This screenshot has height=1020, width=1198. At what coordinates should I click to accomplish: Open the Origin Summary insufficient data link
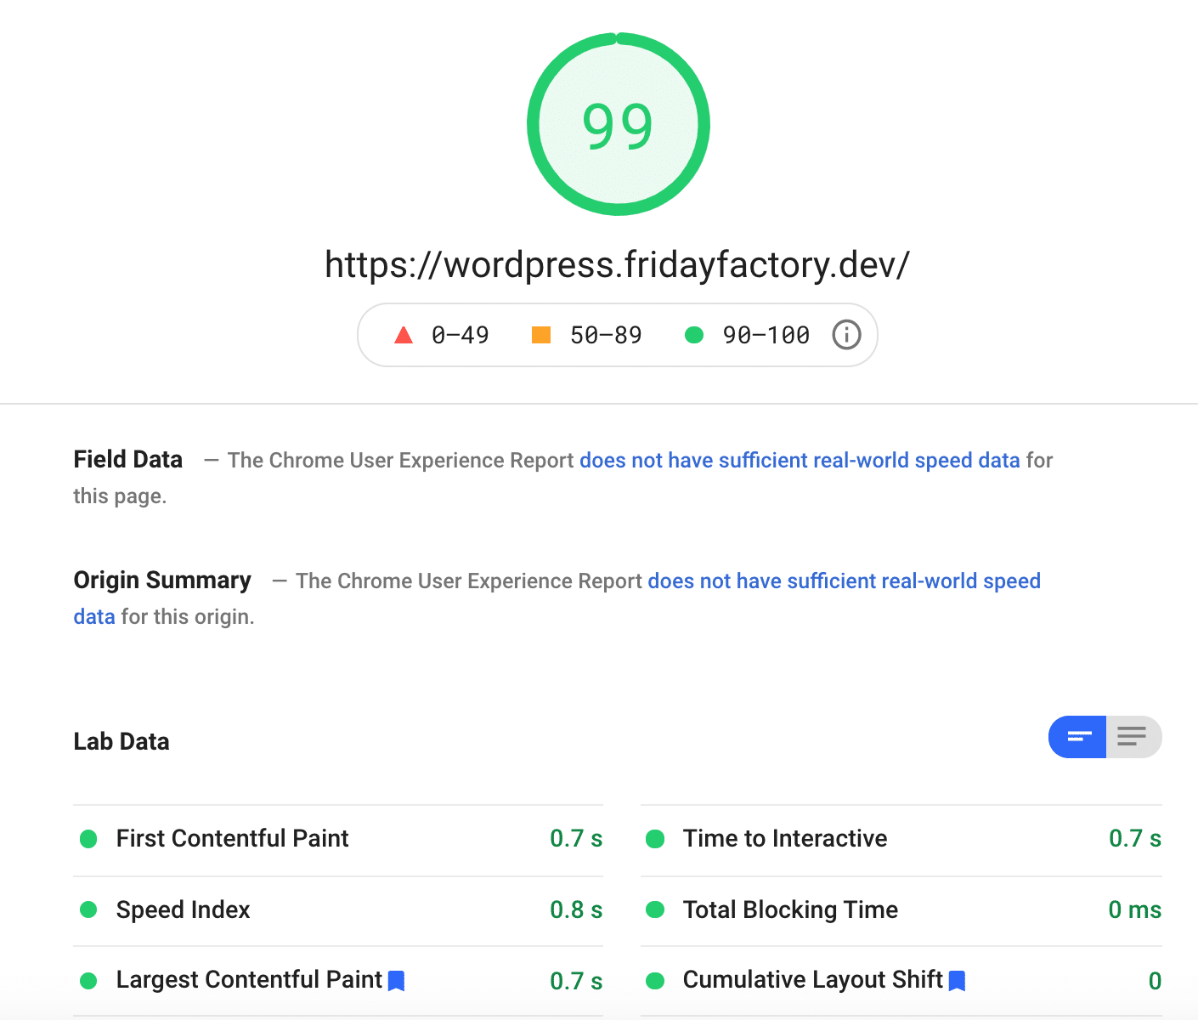844,581
